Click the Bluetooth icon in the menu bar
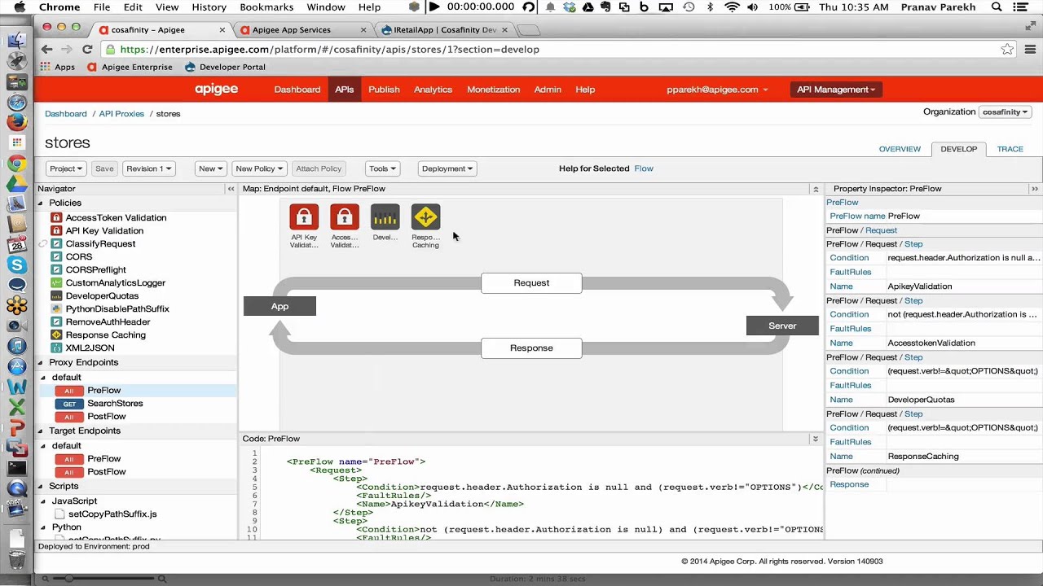This screenshot has height=586, width=1043. (x=710, y=7)
